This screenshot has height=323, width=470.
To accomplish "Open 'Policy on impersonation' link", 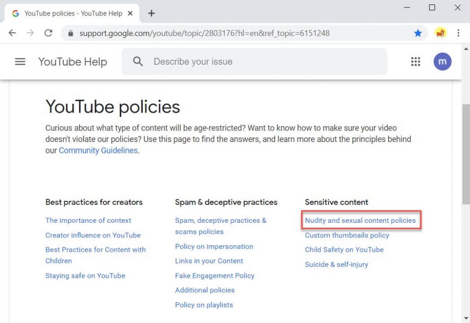I will tap(214, 246).
